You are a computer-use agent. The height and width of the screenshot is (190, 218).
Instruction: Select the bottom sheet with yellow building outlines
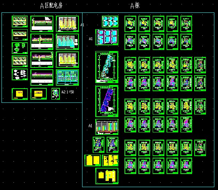point(107,176)
